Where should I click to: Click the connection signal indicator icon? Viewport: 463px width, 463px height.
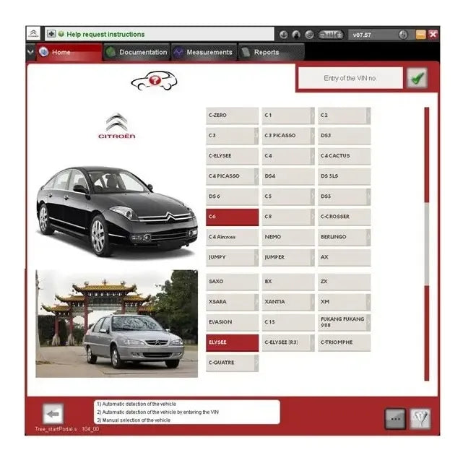click(331, 35)
